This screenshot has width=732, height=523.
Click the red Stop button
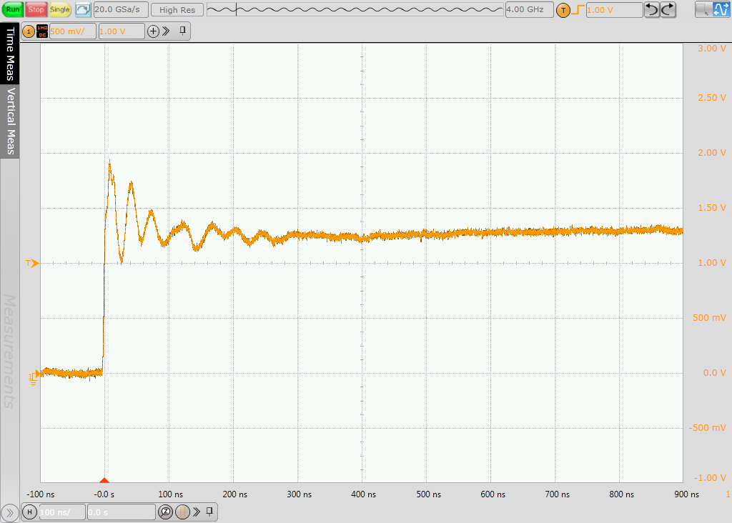[36, 9]
